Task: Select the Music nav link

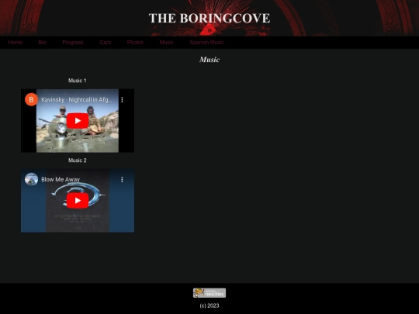Action: (x=167, y=43)
